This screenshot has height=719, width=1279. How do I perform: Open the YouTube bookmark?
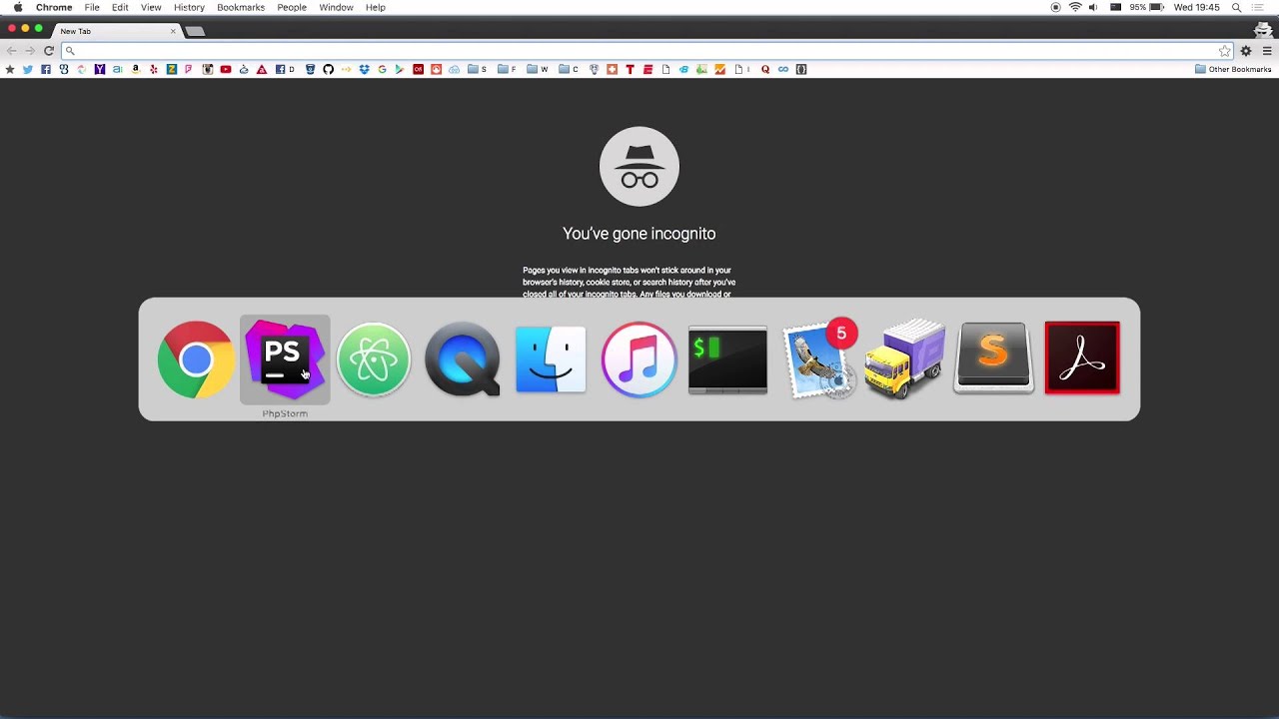click(x=226, y=69)
